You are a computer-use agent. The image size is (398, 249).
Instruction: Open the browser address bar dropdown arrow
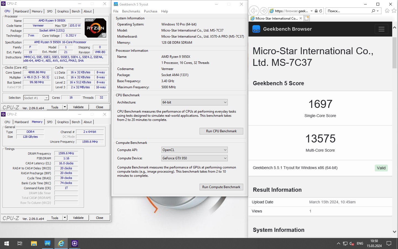[x=311, y=11]
